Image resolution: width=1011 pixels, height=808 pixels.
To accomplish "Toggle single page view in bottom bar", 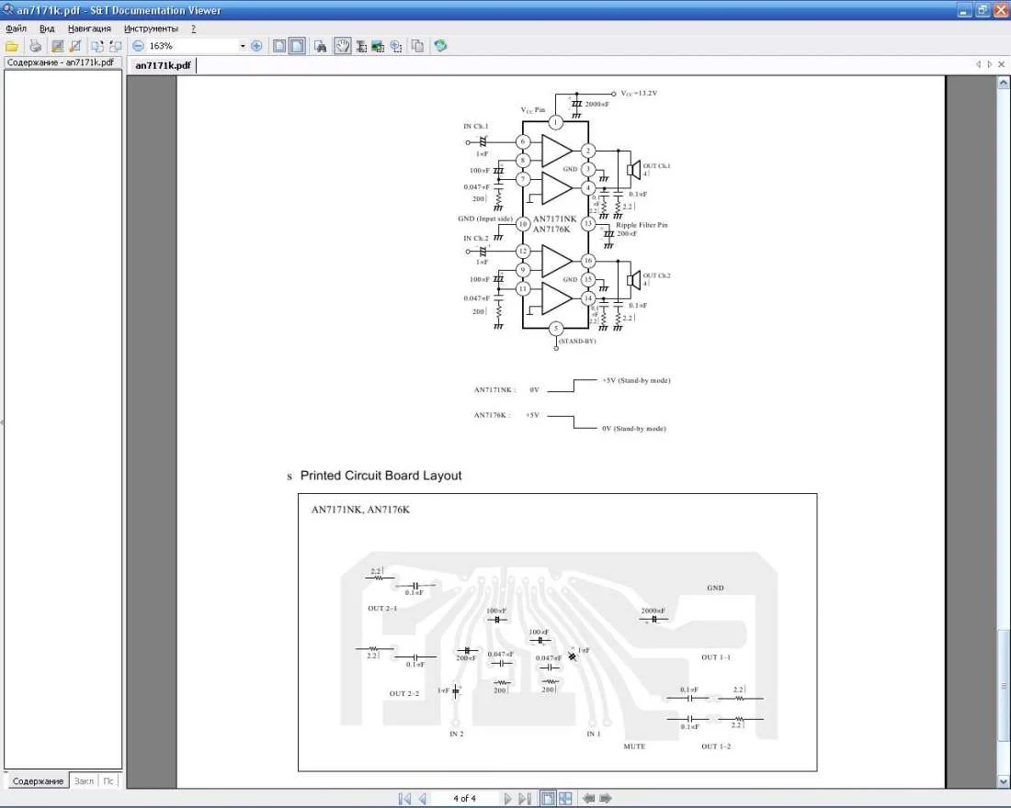I will click(547, 799).
